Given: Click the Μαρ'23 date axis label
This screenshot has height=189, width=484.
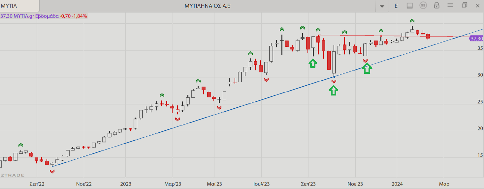Looking at the screenshot, I should [x=173, y=184].
